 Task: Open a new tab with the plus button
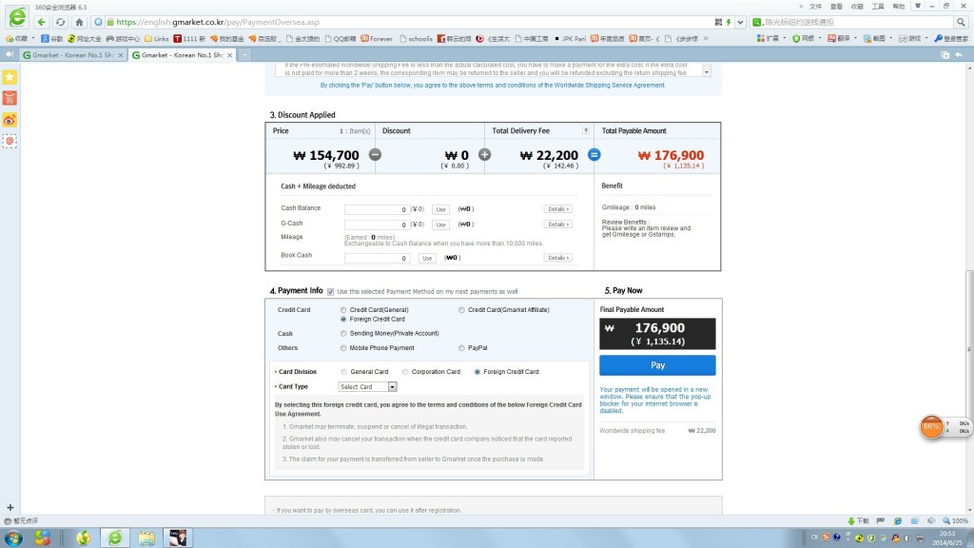[x=244, y=54]
